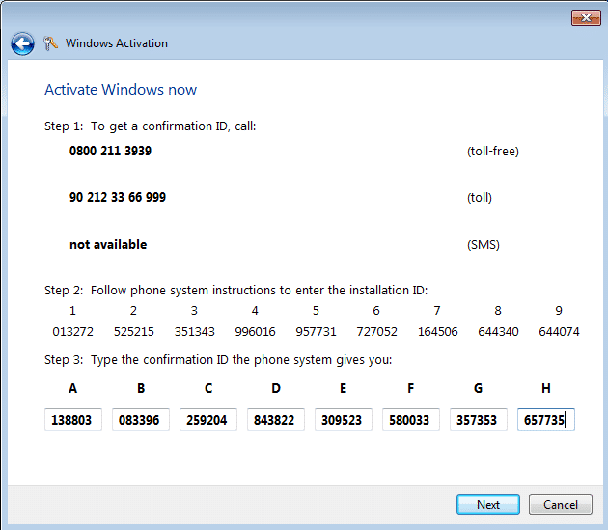Focus confirmation ID field A
The height and width of the screenshot is (530, 608).
(73, 419)
